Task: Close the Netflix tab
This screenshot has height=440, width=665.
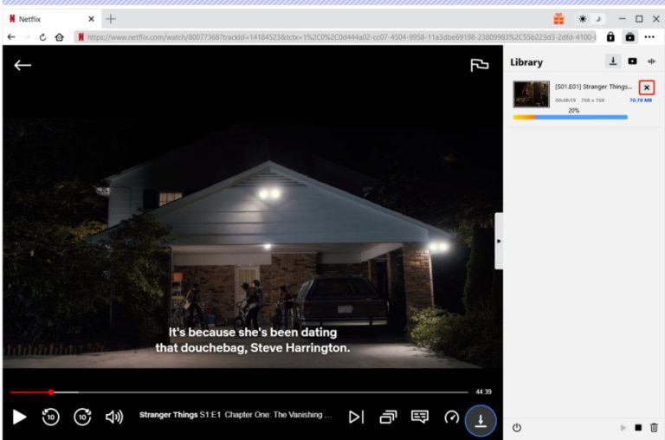Action: click(91, 19)
